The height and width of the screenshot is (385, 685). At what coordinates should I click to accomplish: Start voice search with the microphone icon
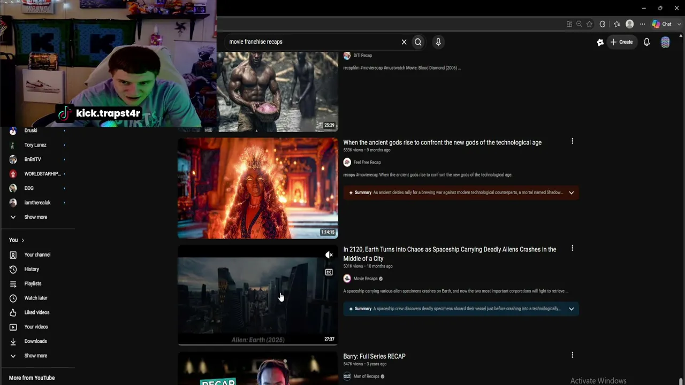click(x=438, y=42)
